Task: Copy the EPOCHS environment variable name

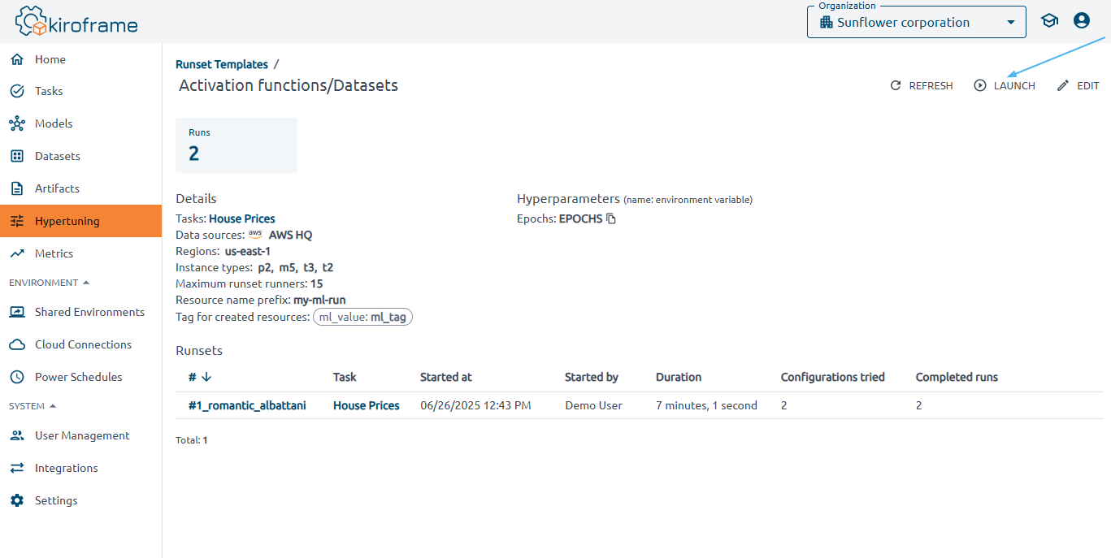Action: (612, 218)
